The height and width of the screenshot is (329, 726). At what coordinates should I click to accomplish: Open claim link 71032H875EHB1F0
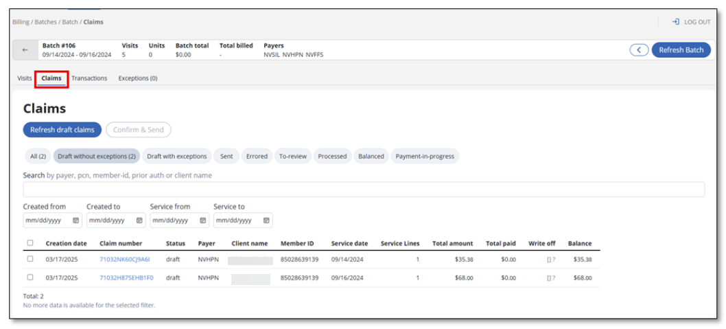(126, 278)
